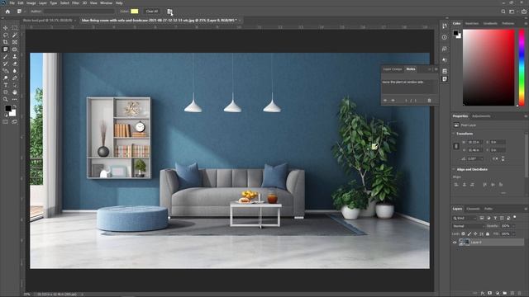Open the Image menu
The height and width of the screenshot is (297, 529).
coord(31,3)
